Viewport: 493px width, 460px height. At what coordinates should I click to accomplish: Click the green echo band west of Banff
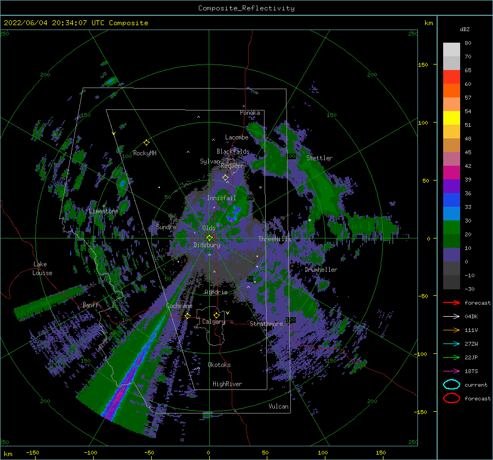[x=50, y=302]
